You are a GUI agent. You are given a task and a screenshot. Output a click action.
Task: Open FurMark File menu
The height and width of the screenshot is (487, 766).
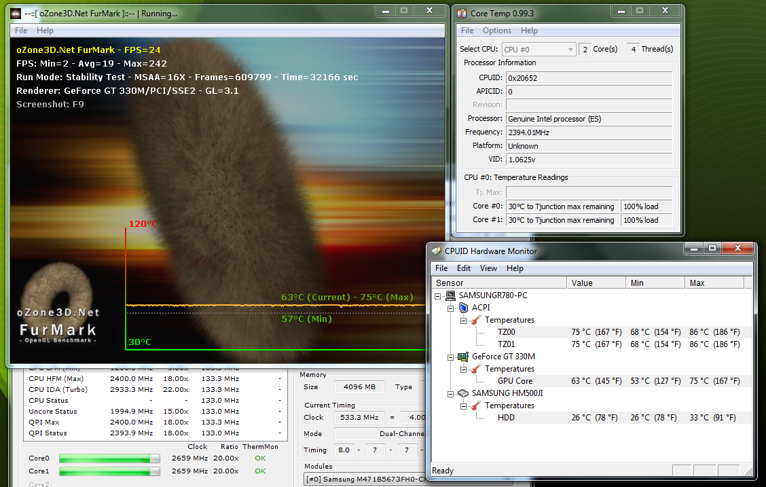click(x=21, y=31)
